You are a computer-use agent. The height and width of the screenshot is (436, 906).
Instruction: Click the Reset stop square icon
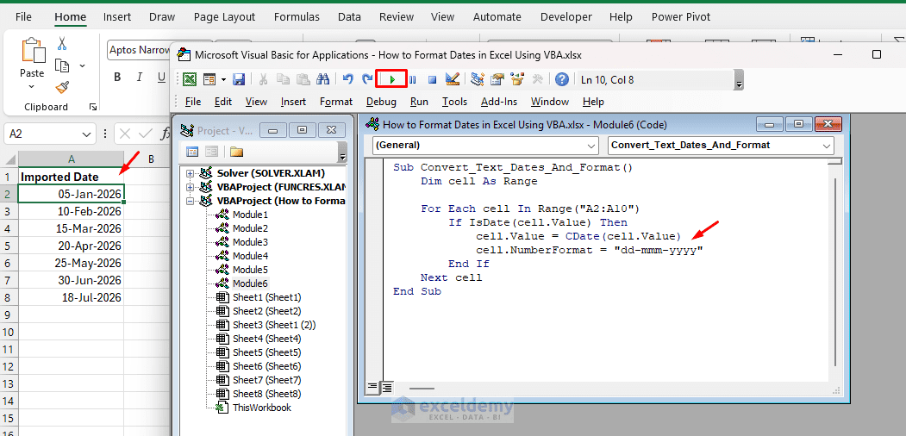[x=432, y=79]
